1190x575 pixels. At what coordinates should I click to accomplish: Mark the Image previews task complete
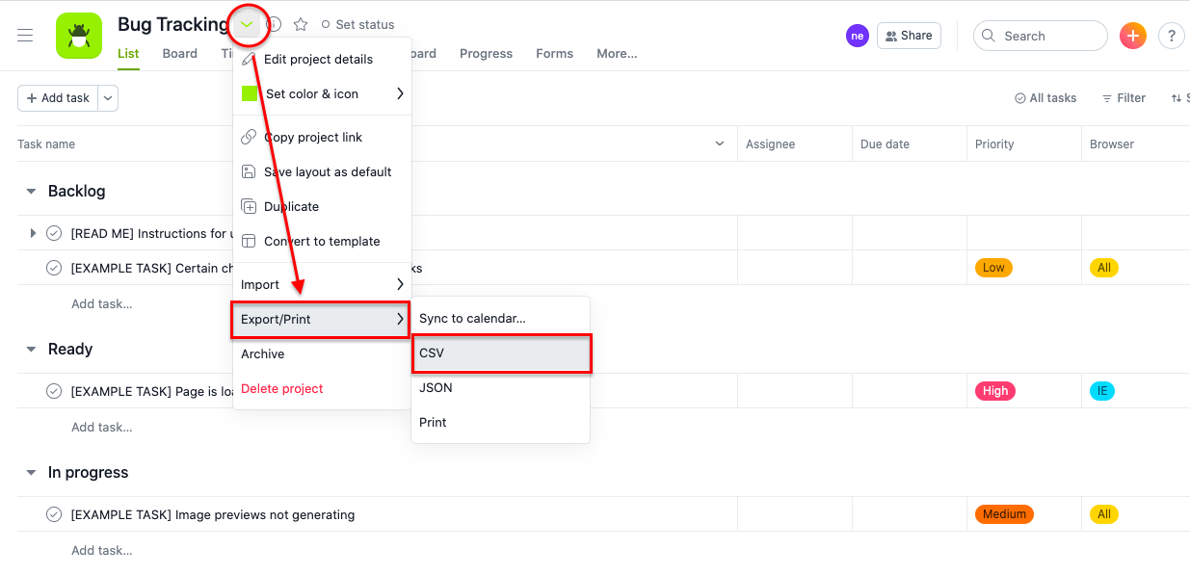point(54,514)
